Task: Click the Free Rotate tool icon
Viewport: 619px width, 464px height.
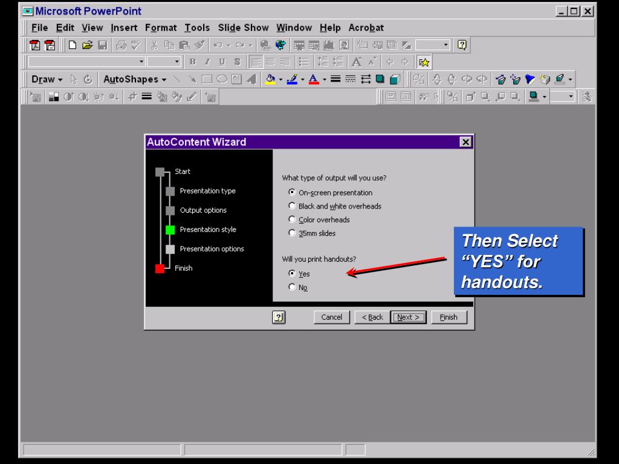Action: [88, 79]
